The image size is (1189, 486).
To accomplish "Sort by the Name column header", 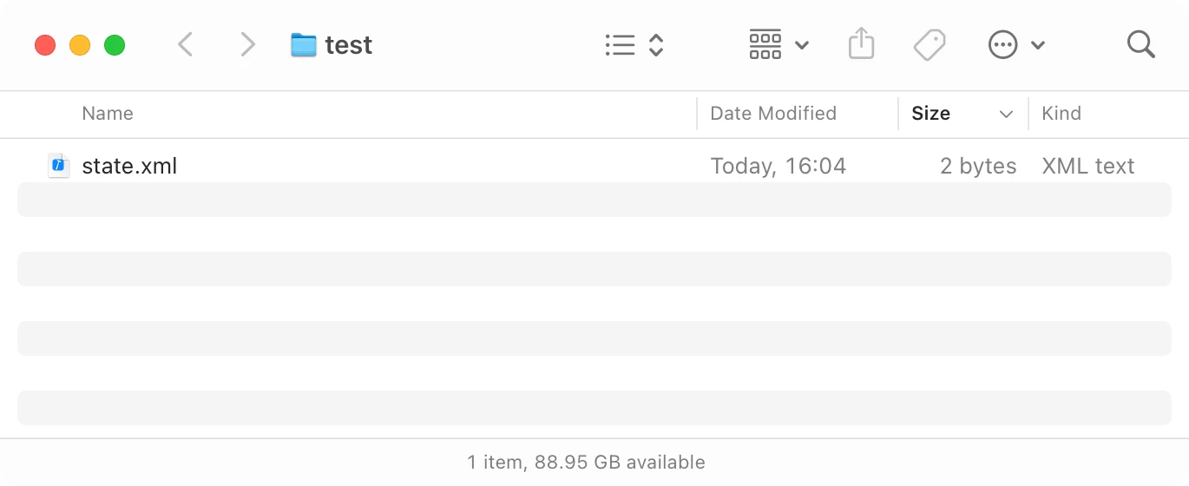I will (108, 114).
